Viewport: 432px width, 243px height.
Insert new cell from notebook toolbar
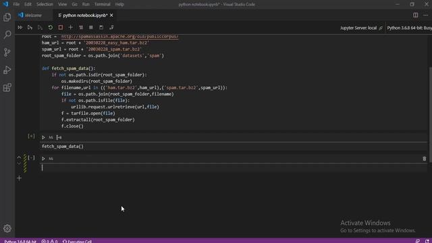(x=70, y=28)
